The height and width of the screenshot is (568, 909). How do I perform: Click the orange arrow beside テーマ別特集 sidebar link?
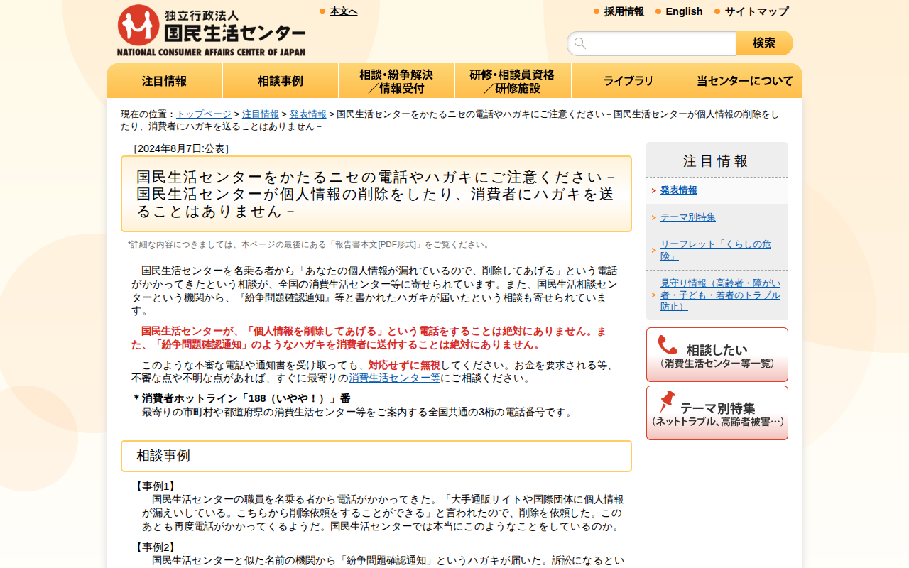click(653, 217)
